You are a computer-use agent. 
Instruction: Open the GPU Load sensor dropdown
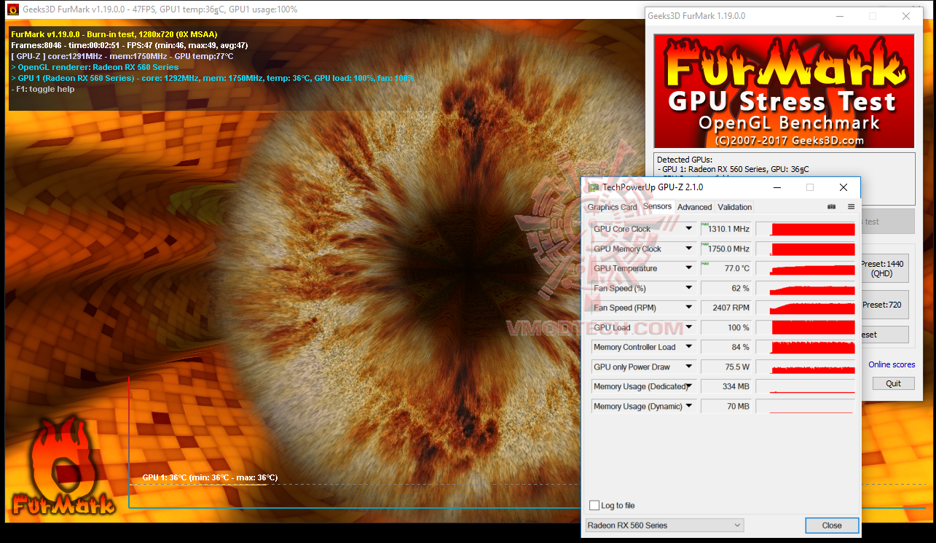pyautogui.click(x=688, y=327)
